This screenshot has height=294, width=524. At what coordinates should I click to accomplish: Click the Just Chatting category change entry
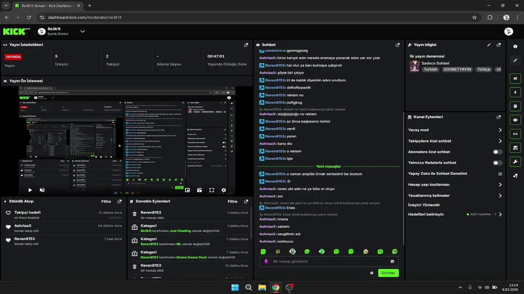point(190,228)
